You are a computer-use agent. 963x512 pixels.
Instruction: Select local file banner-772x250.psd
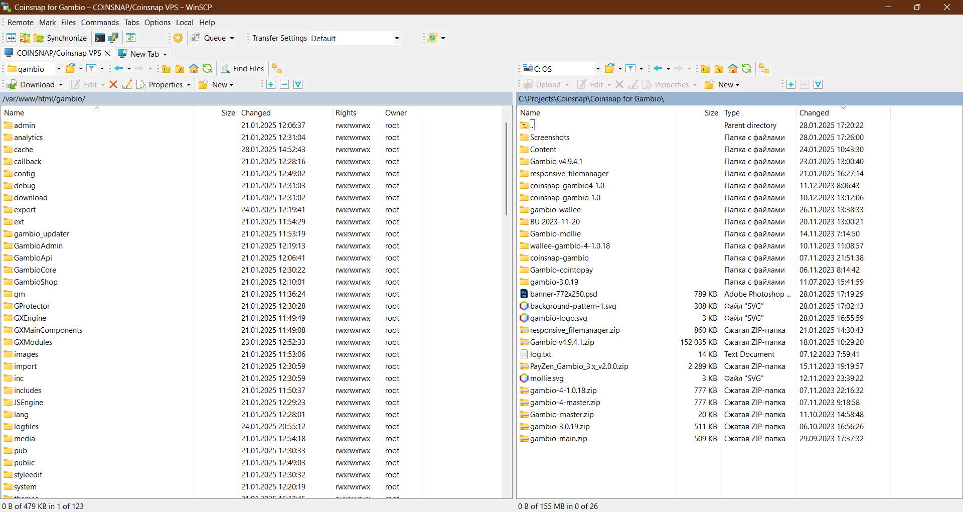pyautogui.click(x=563, y=294)
